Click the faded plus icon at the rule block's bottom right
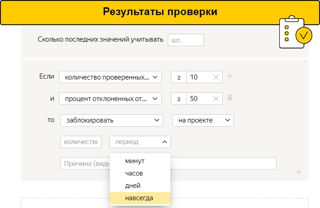Image resolution: width=320 pixels, height=208 pixels. 299,172
